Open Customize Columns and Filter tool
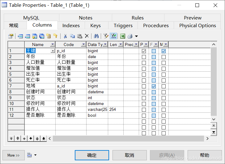225x164 pixels. tap(106, 36)
